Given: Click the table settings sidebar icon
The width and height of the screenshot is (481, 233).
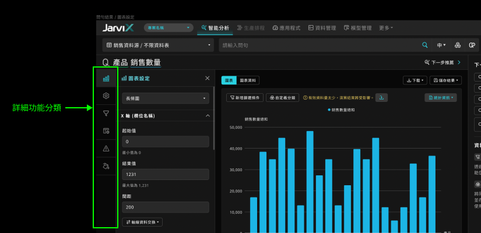Looking at the screenshot, I should tap(106, 131).
